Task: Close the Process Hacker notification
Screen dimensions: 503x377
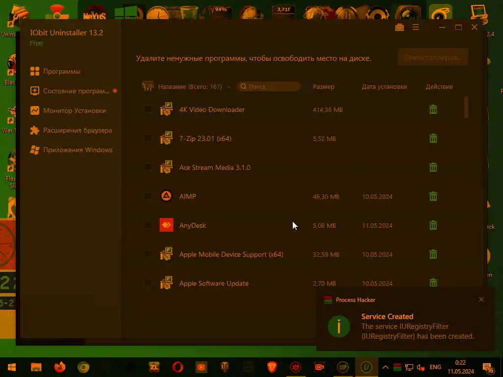Action: tap(481, 299)
